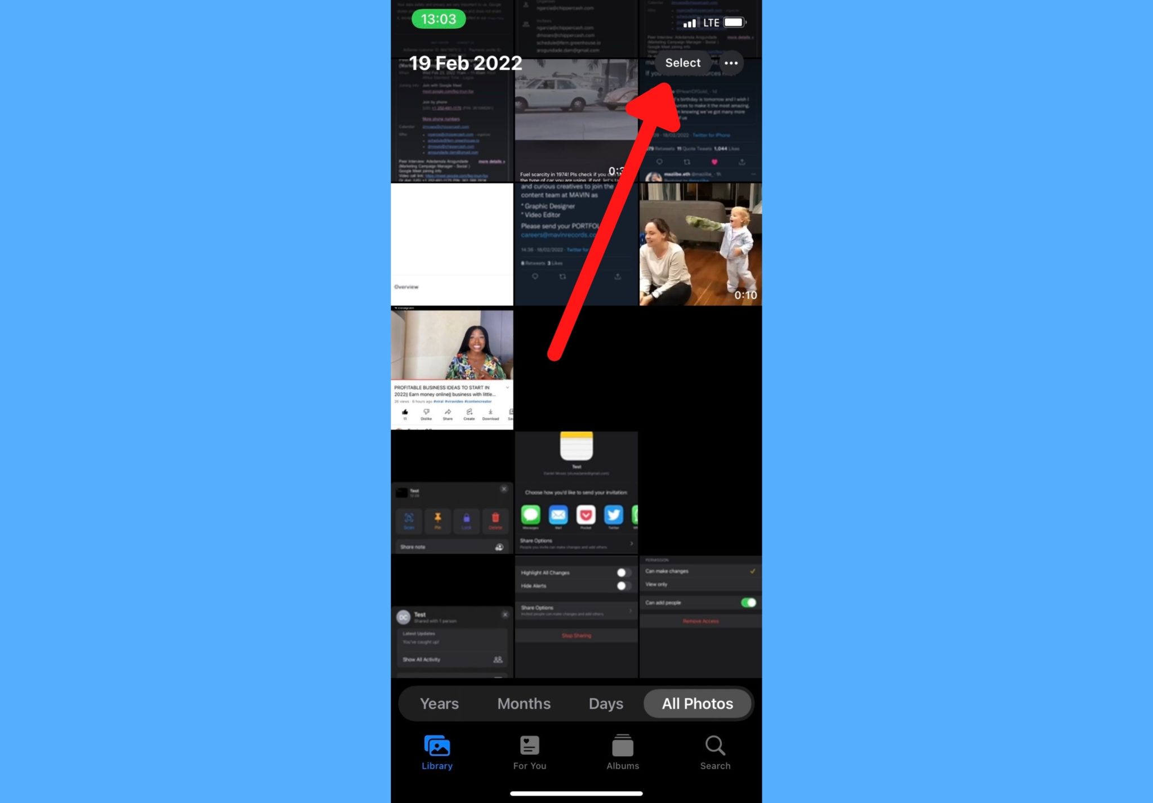1153x803 pixels.
Task: Switch to Years view tab
Action: coord(439,703)
